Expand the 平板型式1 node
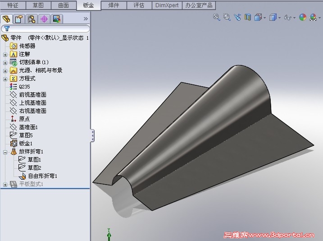The width and height of the screenshot is (323, 241). click(5, 185)
